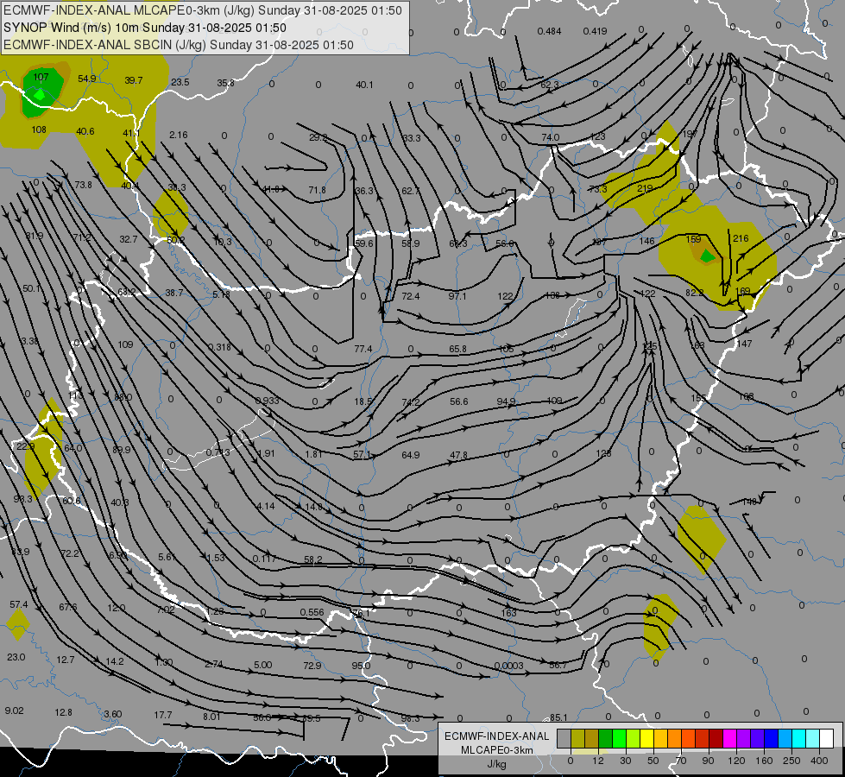Click the map value 47.8
Image resolution: width=845 pixels, height=777 pixels.
pyautogui.click(x=458, y=455)
